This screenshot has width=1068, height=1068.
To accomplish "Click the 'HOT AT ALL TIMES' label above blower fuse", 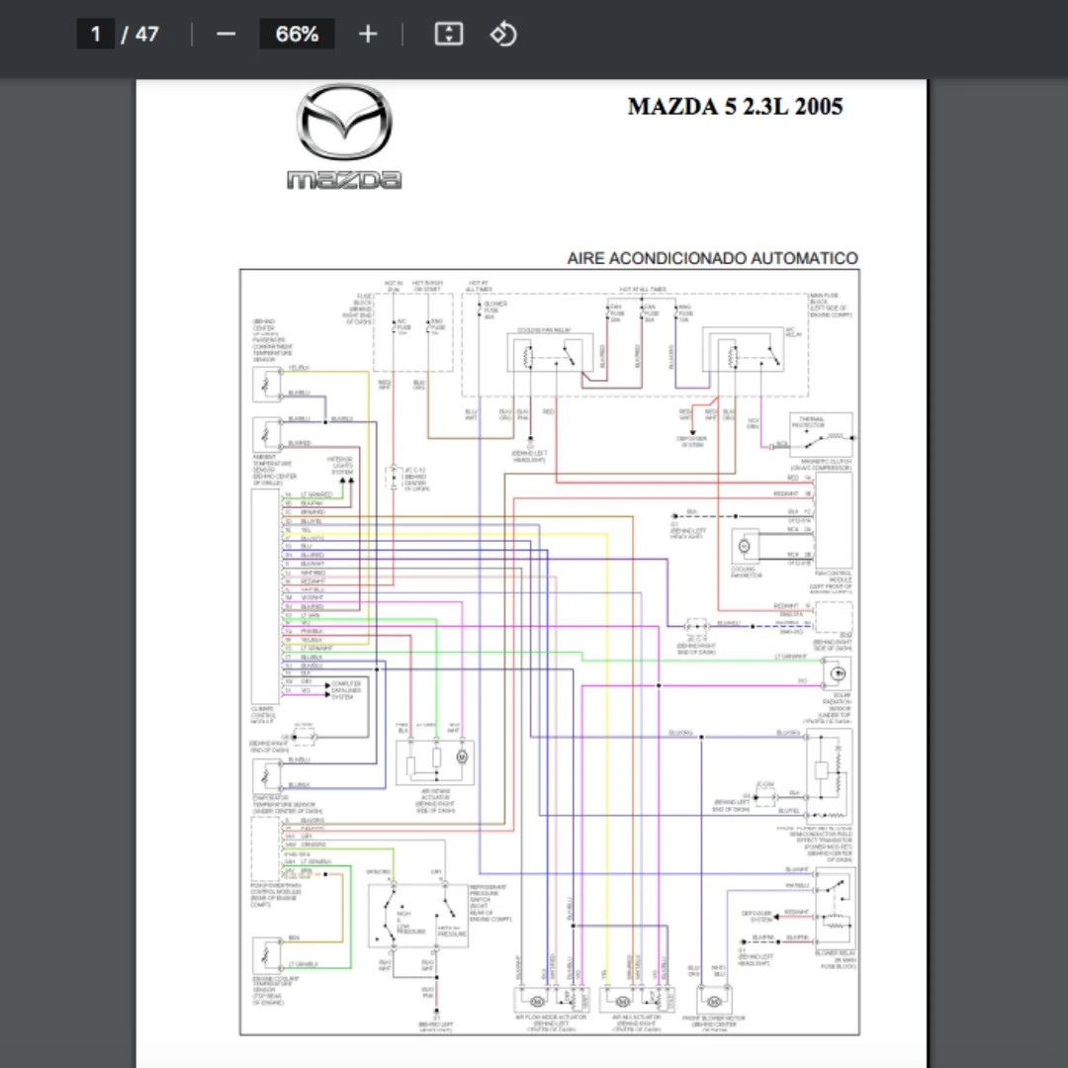I will click(x=479, y=286).
